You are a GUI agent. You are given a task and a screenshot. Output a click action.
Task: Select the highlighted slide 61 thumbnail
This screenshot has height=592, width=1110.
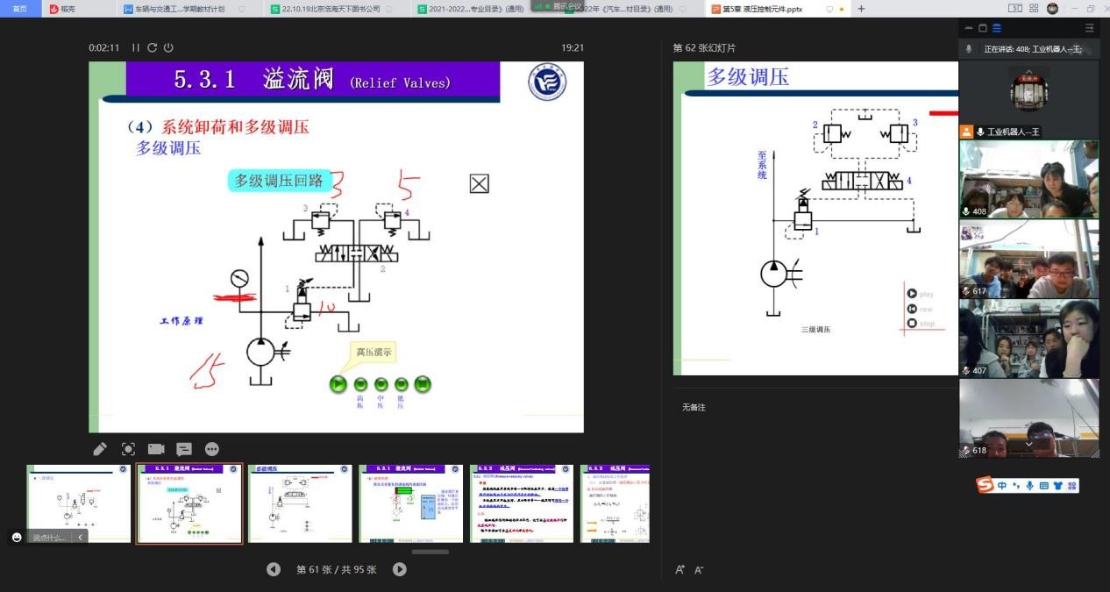tap(189, 503)
